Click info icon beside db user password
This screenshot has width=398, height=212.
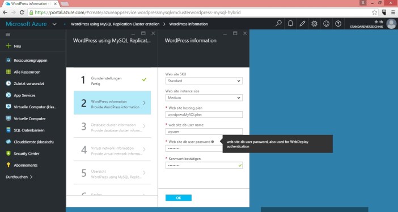click(x=213, y=142)
